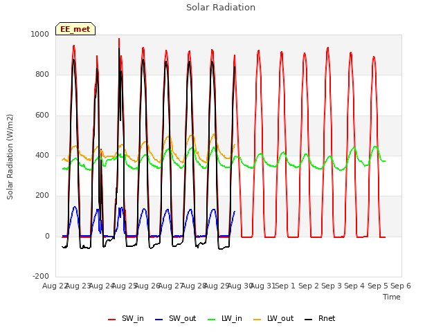Click the Solar Radiation (W/m2) y-axis label
Viewport: 443px width, 332px height.
(x=10, y=157)
